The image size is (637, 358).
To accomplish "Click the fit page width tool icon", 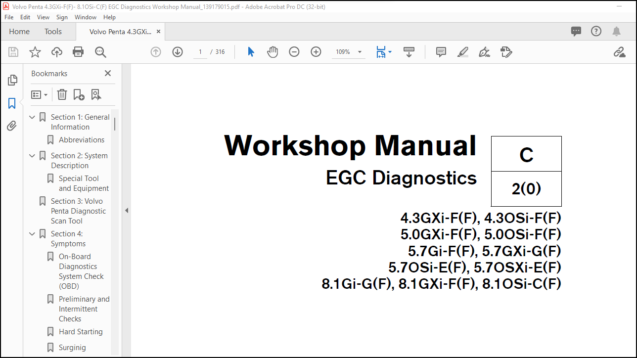I will (381, 52).
